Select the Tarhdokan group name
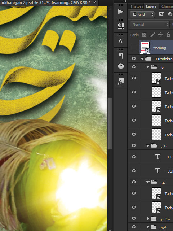 [x=164, y=59]
